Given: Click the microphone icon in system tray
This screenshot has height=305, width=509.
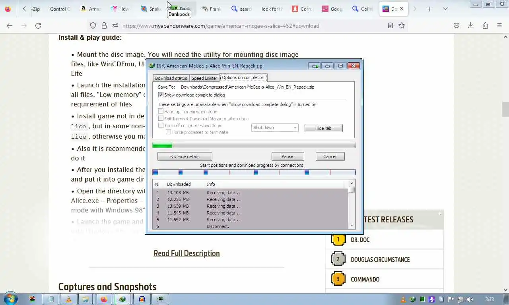Looking at the screenshot, I should pyautogui.click(x=431, y=299).
